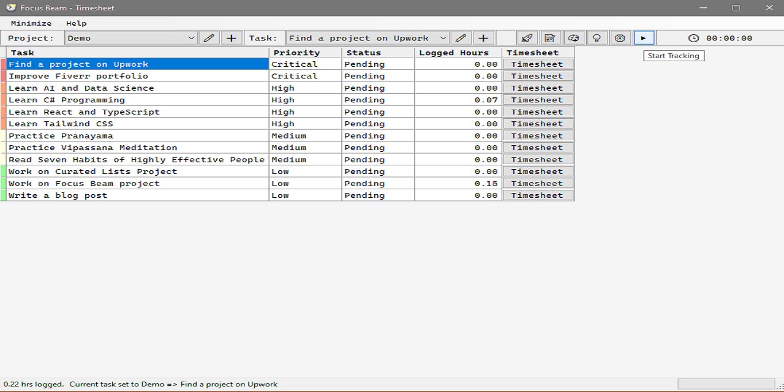Select the 'Write a blog post' task
The image size is (784, 392).
tap(137, 195)
